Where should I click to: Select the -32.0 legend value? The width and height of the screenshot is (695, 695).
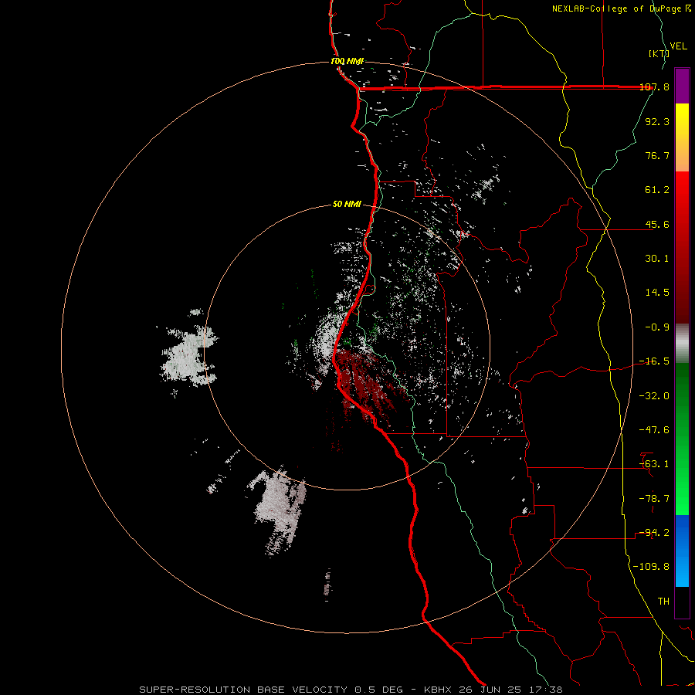click(x=654, y=396)
